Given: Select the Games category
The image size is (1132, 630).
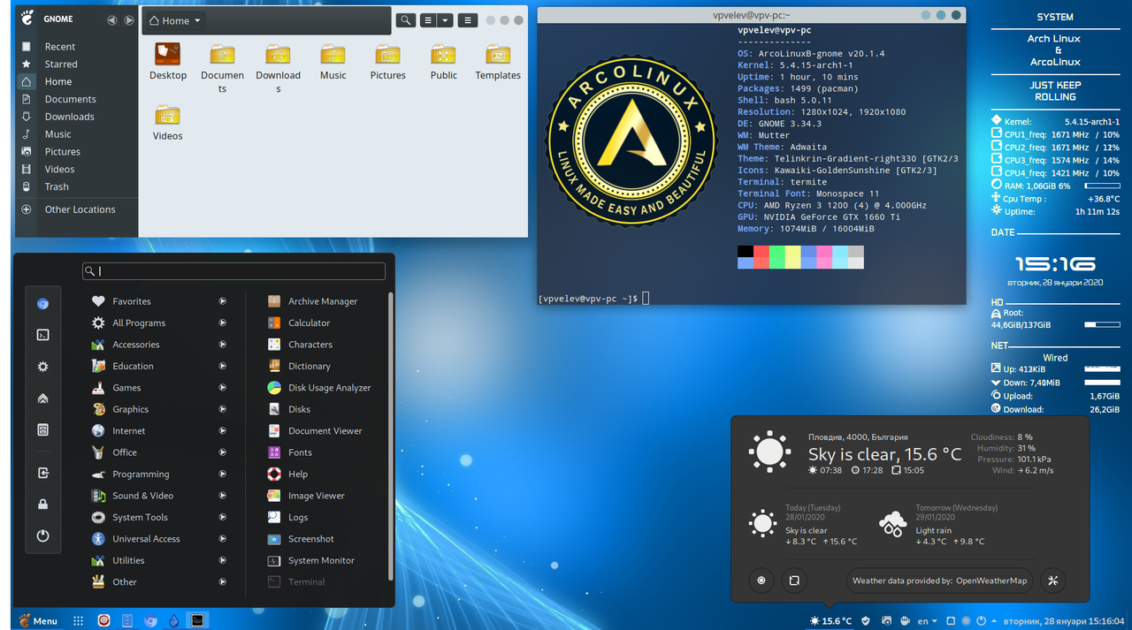Looking at the screenshot, I should tap(157, 388).
